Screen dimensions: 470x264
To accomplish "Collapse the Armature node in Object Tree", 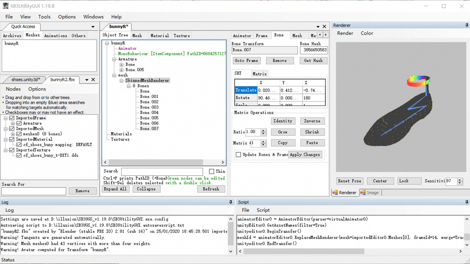I will 114,59.
